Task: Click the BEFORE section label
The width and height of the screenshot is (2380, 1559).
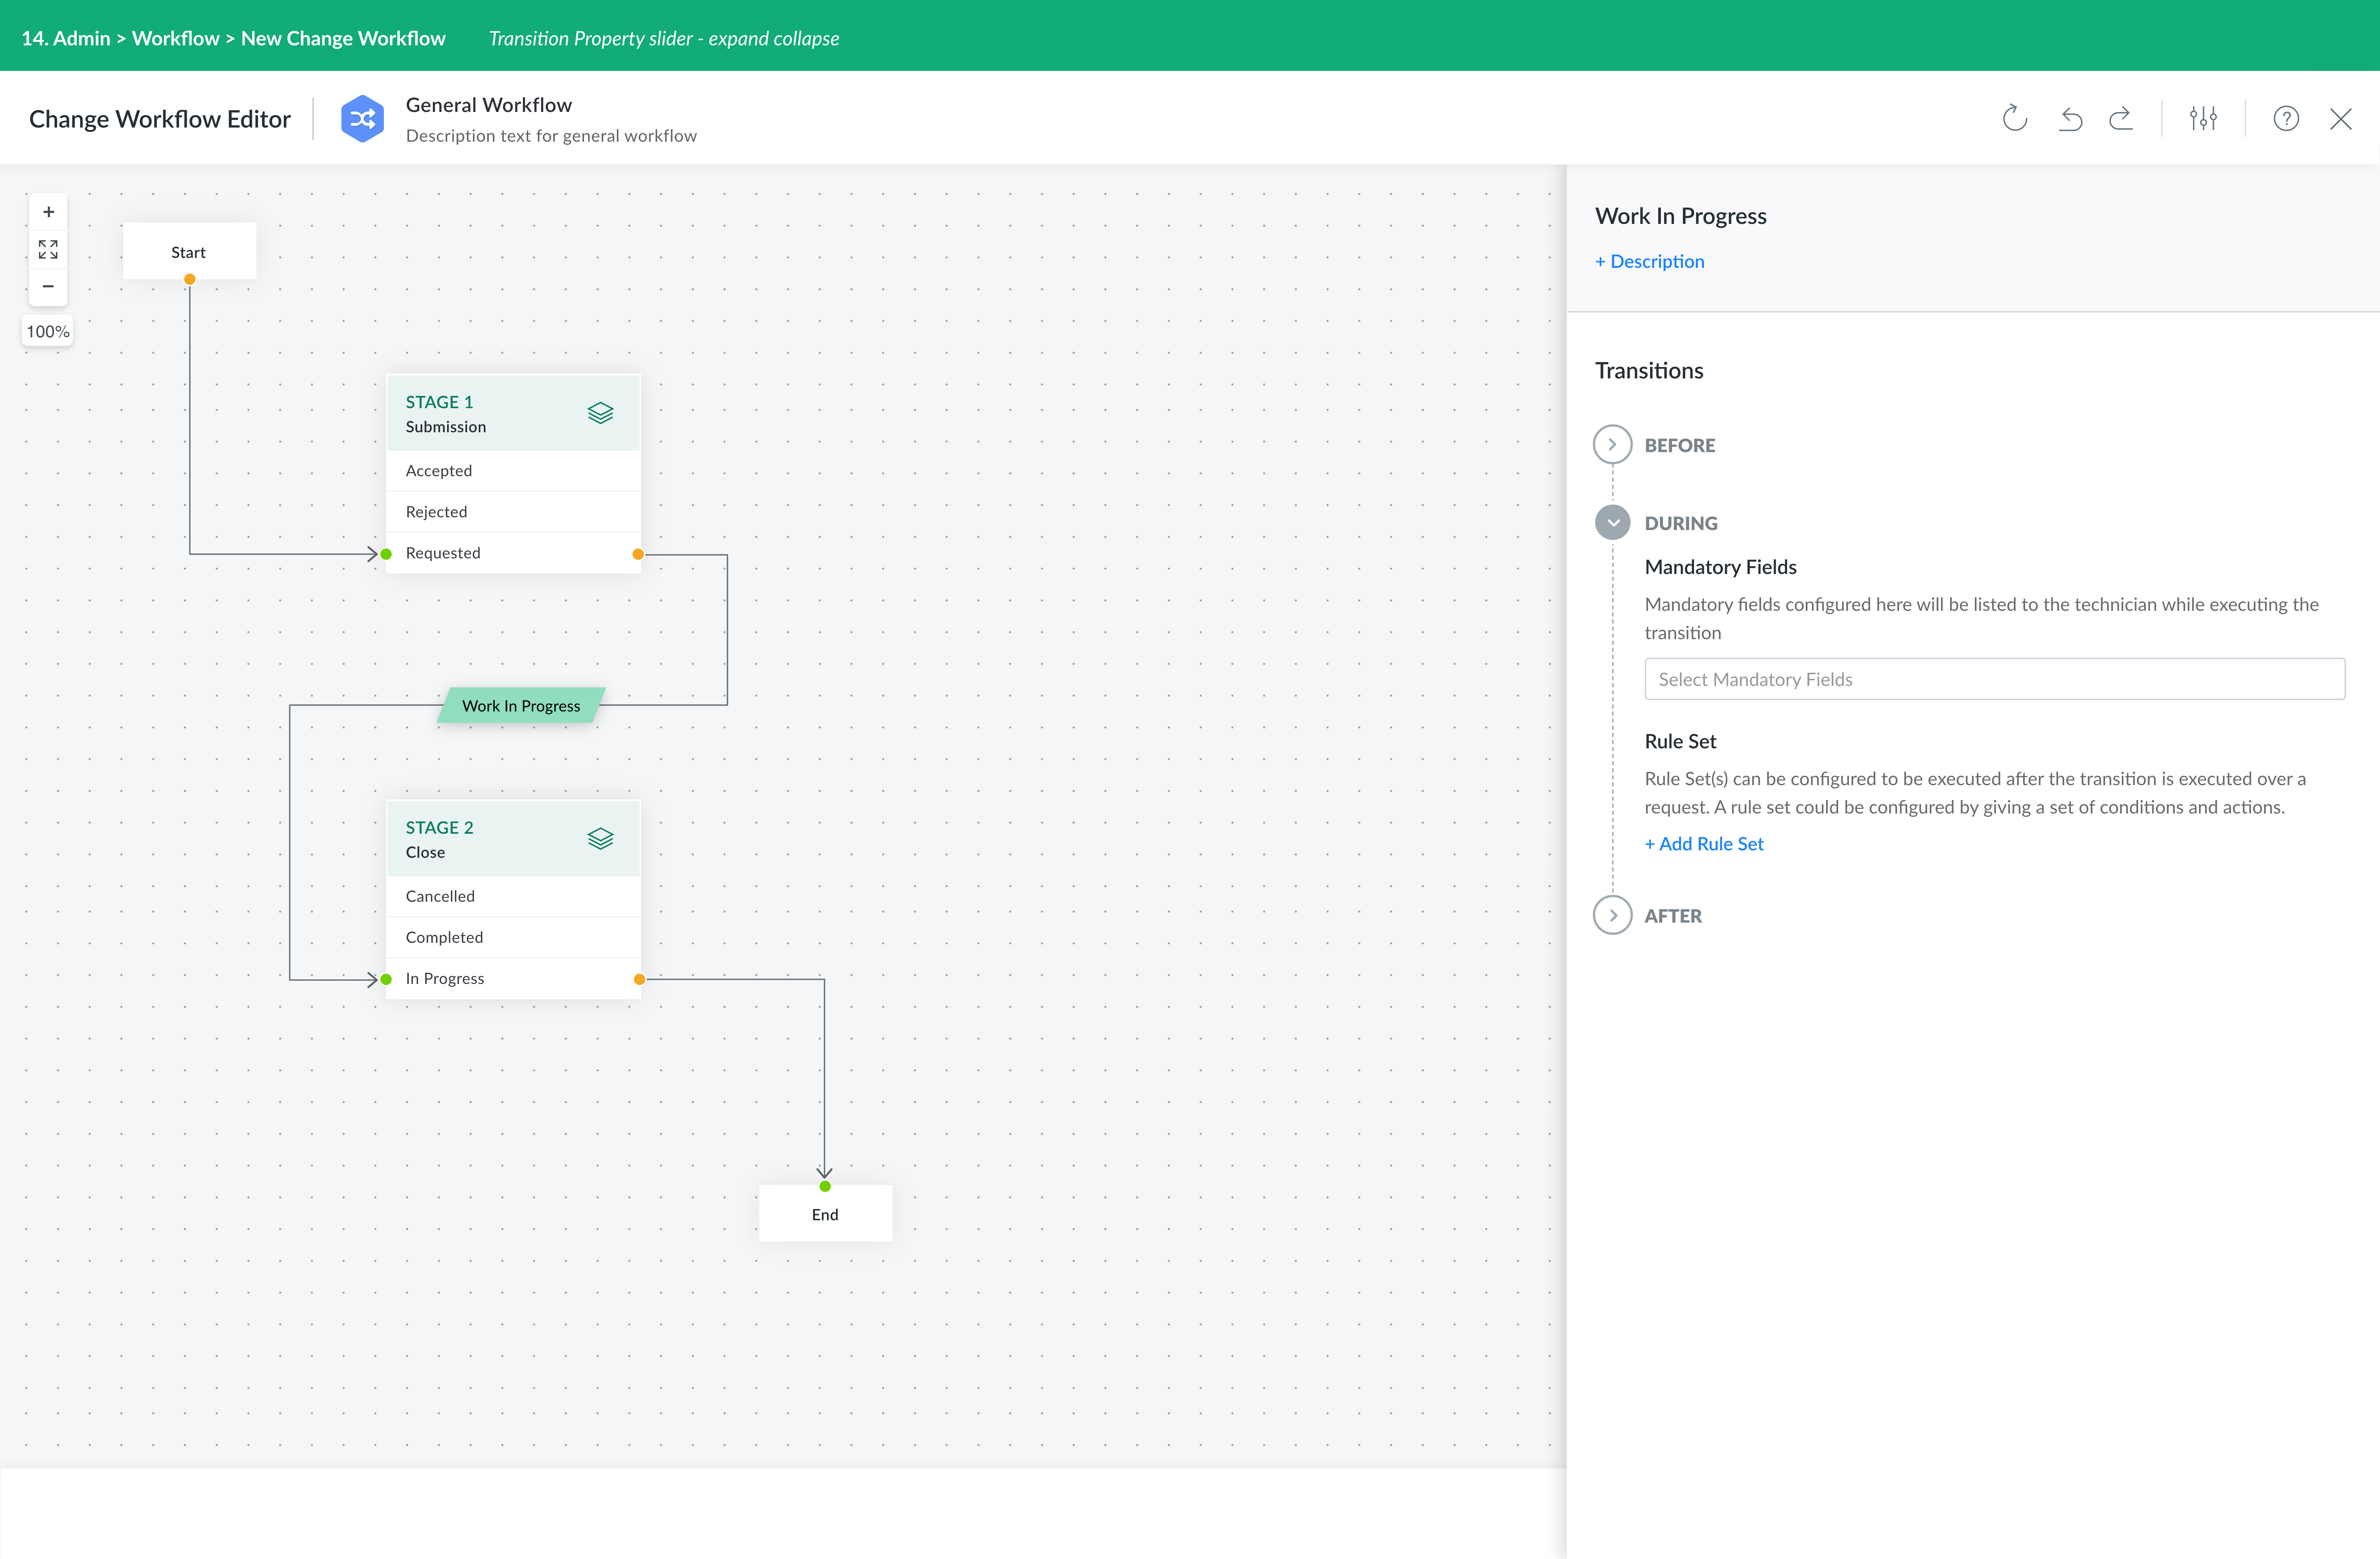Action: (1680, 445)
